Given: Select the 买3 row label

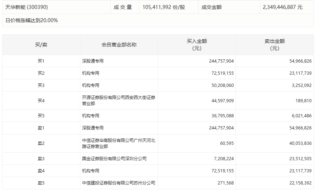Looking at the screenshot, I should pyautogui.click(x=41, y=85).
